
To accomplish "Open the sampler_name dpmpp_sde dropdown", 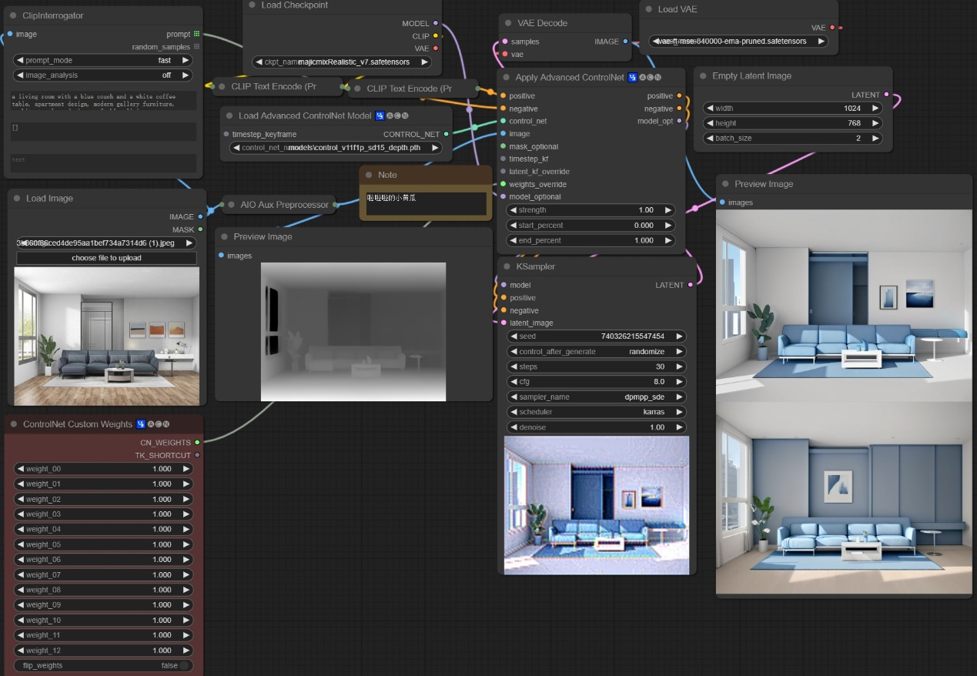I will [596, 397].
